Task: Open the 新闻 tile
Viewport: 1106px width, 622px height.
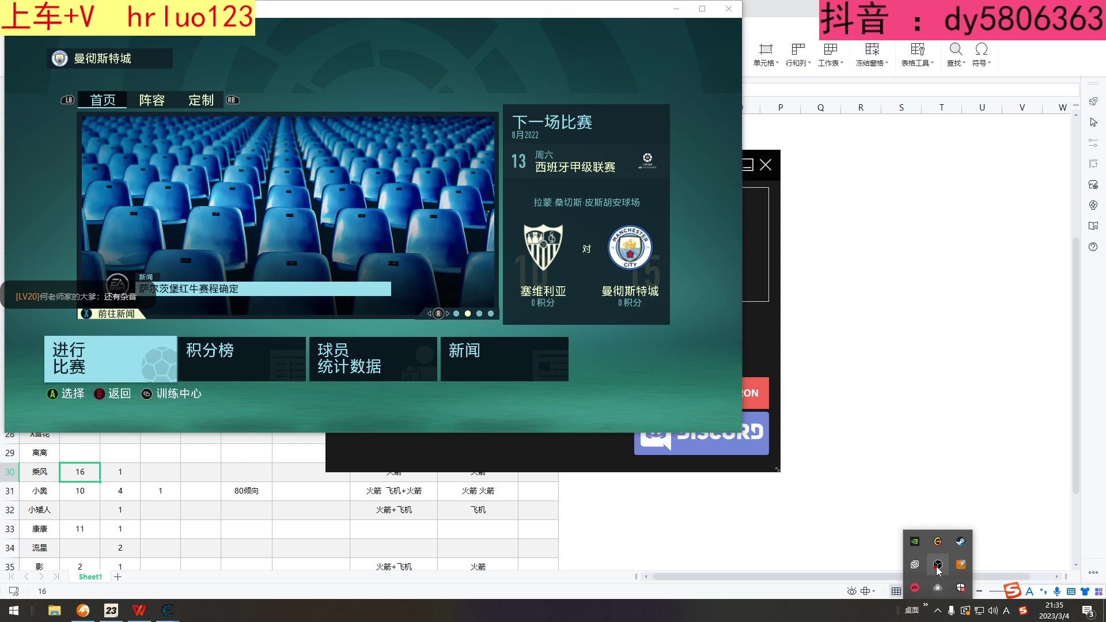Action: [x=505, y=359]
